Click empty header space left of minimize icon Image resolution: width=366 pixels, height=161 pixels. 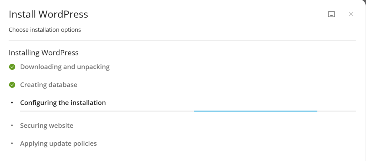[214, 14]
